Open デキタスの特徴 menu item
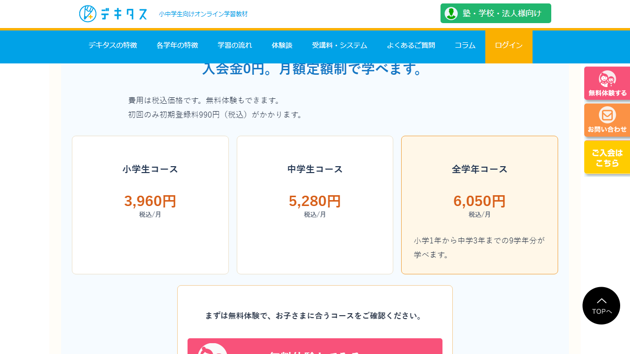This screenshot has height=354, width=630. pos(113,45)
